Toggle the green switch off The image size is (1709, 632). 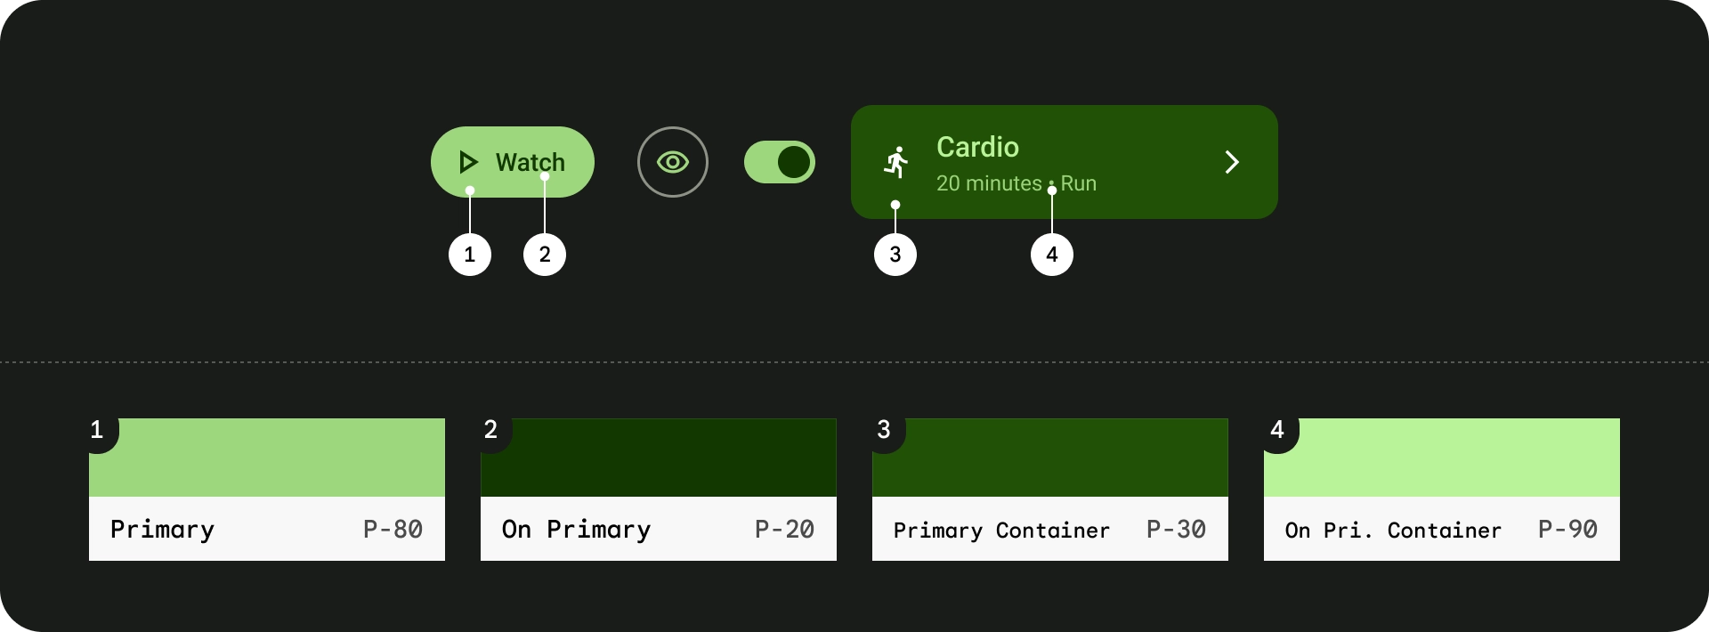click(780, 162)
